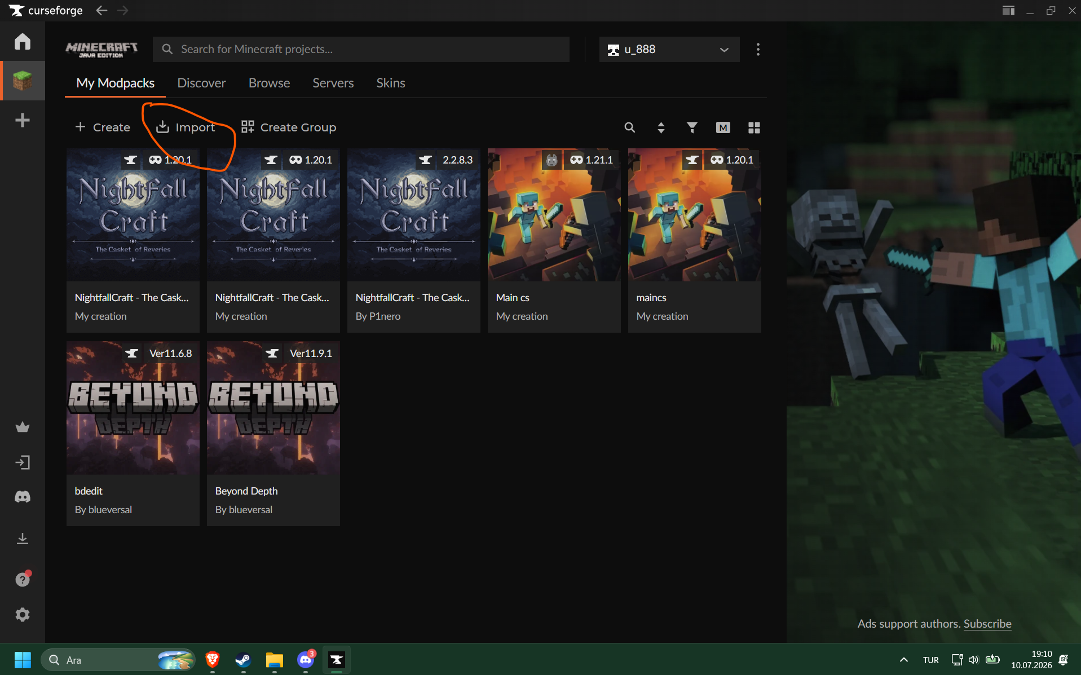Open the premium crown icon in the sidebar
This screenshot has width=1081, height=675.
(23, 427)
